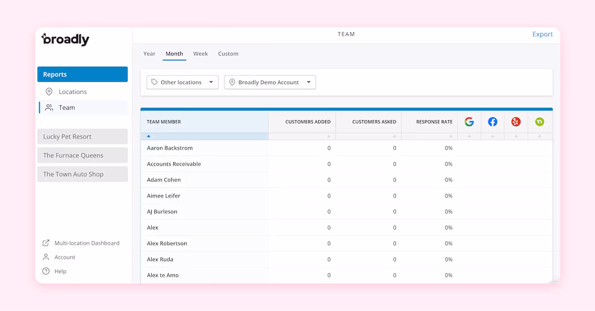Export the team report
This screenshot has height=311, width=595.
[542, 34]
